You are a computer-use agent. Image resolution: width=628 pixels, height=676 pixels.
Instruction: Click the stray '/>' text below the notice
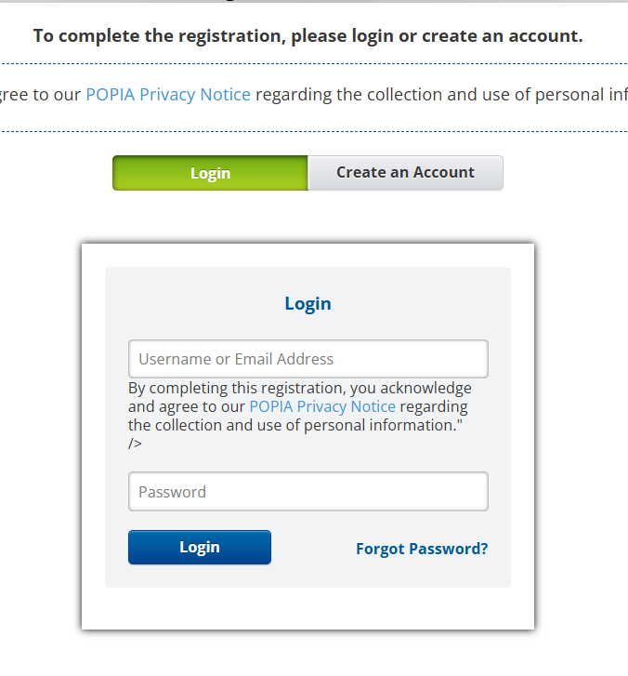136,444
